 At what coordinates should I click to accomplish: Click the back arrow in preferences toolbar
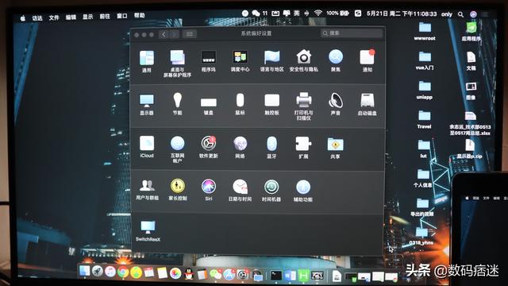point(164,34)
